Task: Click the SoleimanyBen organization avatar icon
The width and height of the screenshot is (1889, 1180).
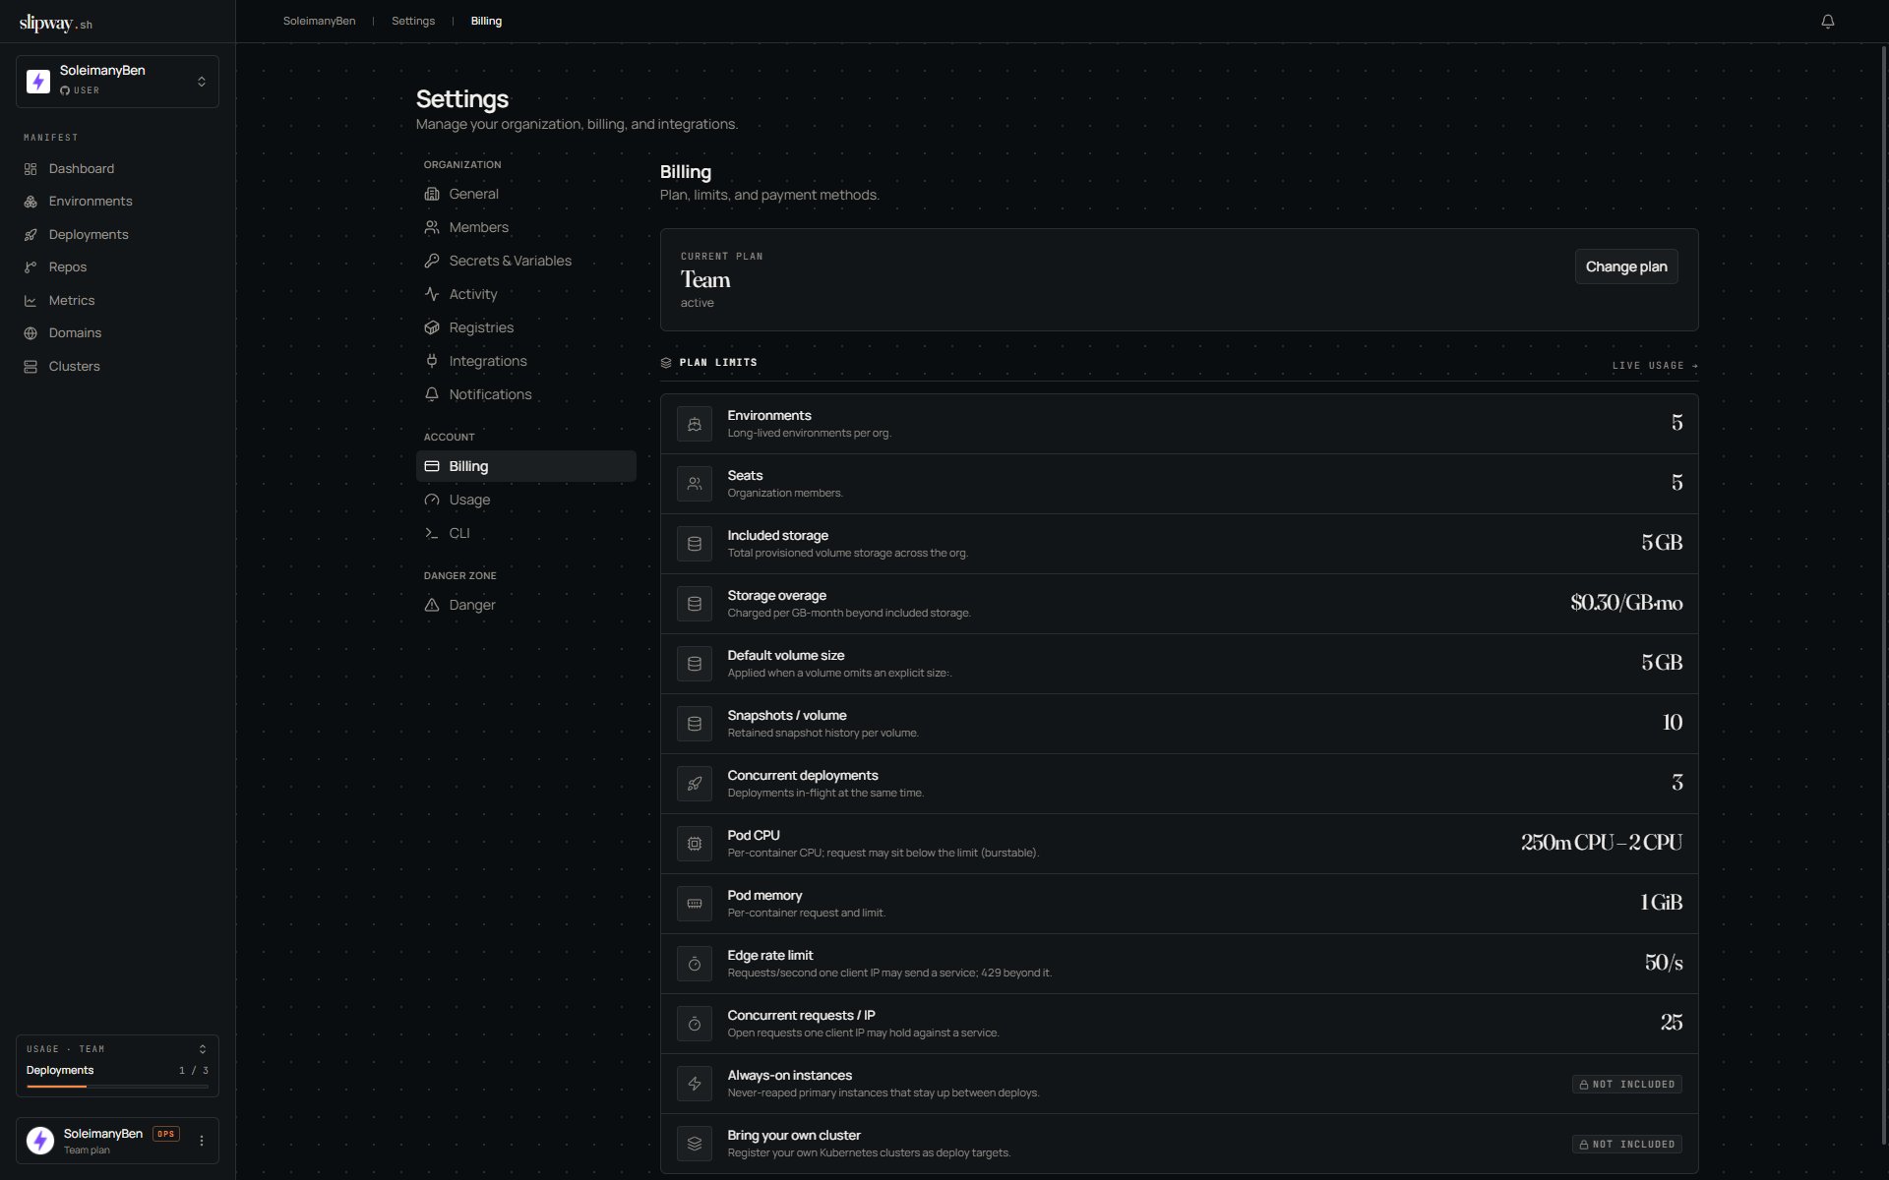Action: point(38,81)
